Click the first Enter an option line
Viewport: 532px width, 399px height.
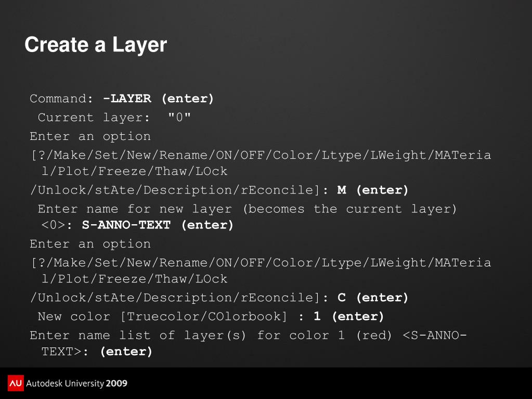point(90,136)
